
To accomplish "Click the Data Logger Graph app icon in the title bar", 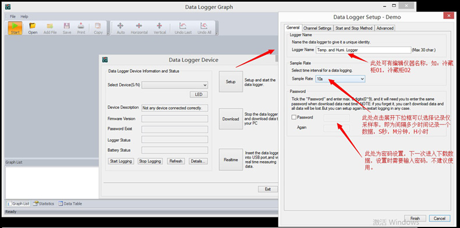I will 8,7.
